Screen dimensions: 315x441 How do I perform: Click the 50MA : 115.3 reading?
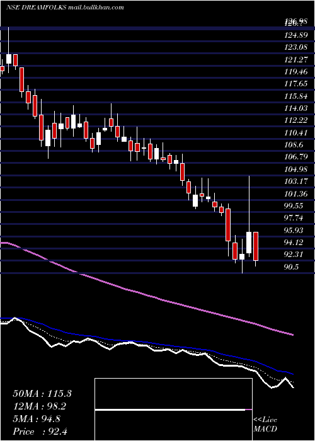point(42,394)
